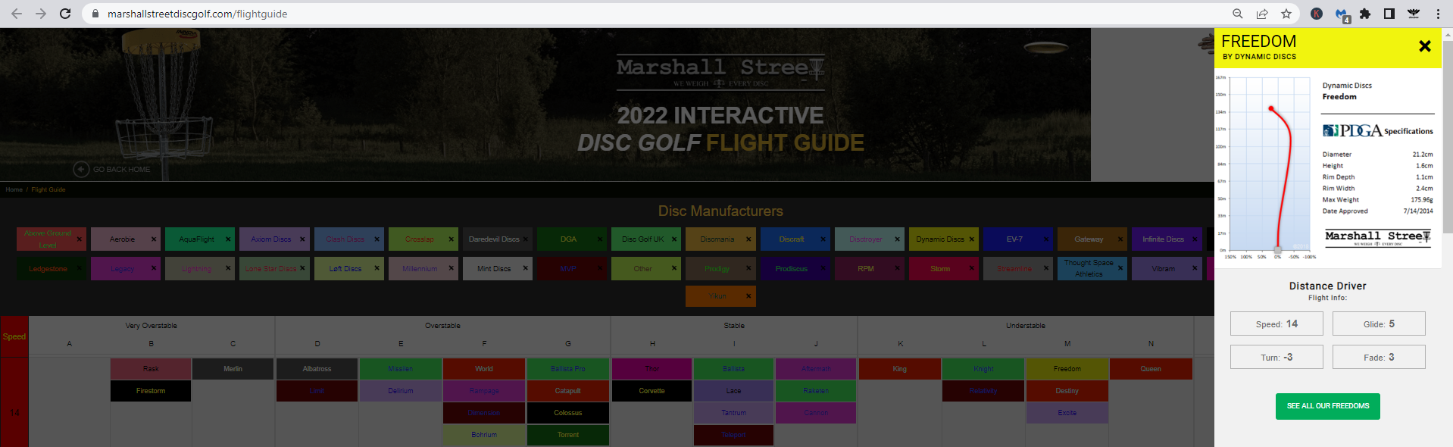Remove the Axiom Discs filter X

pyautogui.click(x=302, y=239)
